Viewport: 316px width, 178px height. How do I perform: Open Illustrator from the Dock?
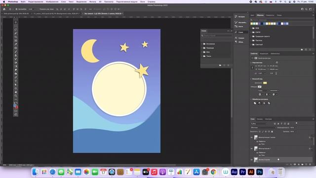(x=251, y=172)
